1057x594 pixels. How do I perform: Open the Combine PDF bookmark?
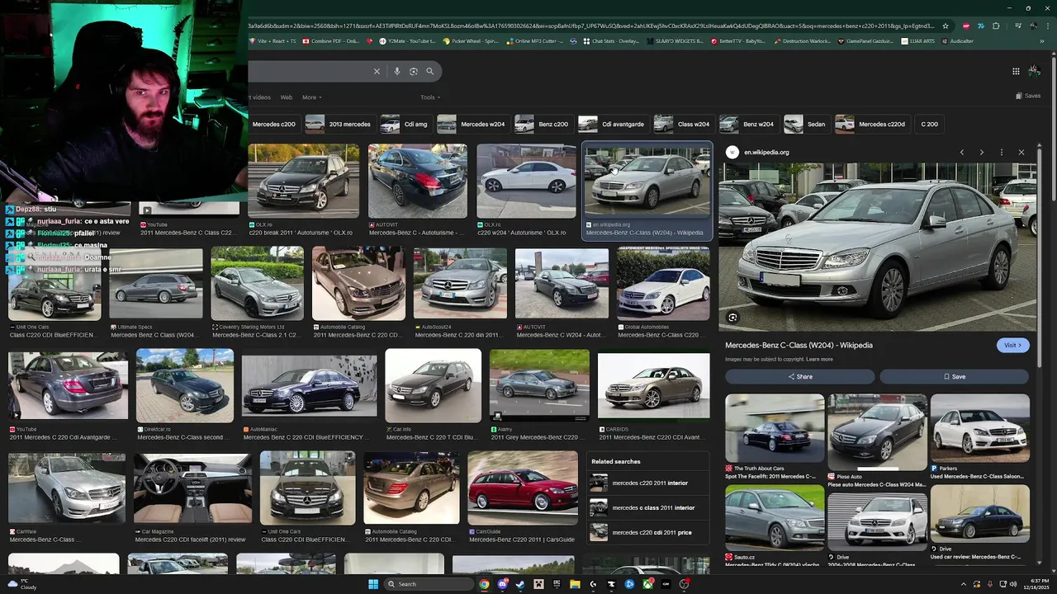coord(330,41)
